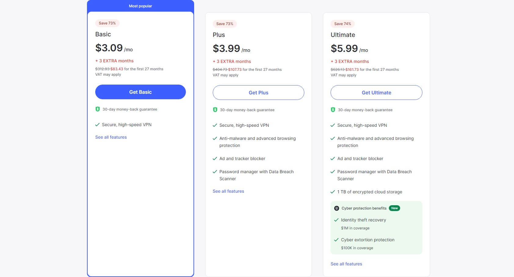Image resolution: width=514 pixels, height=277 pixels.
Task: Open See all features under Plus plan
Action: click(228, 191)
